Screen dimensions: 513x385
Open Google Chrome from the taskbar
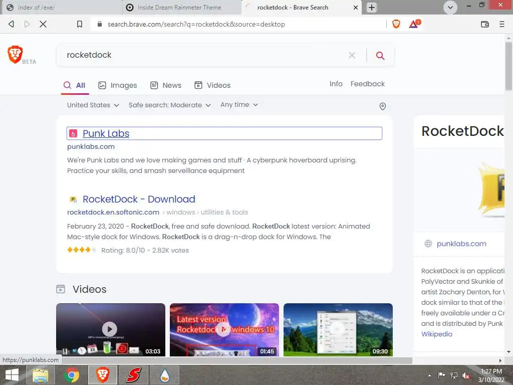(x=72, y=375)
